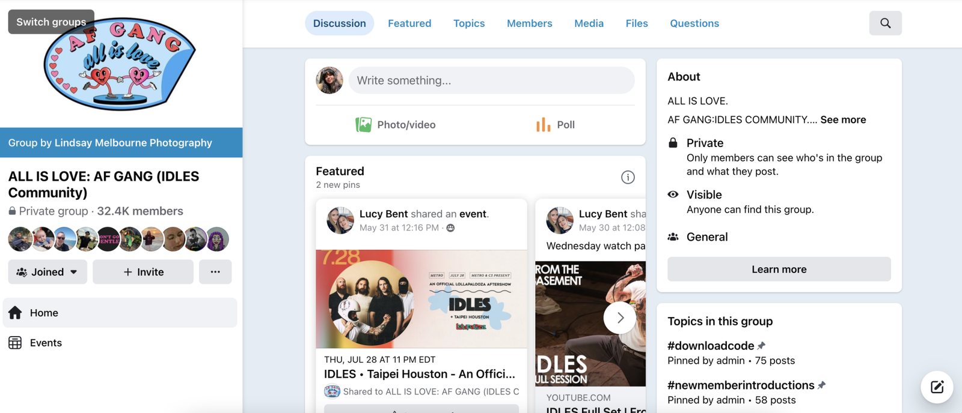Click the AF GANG all is love group logo

120,64
